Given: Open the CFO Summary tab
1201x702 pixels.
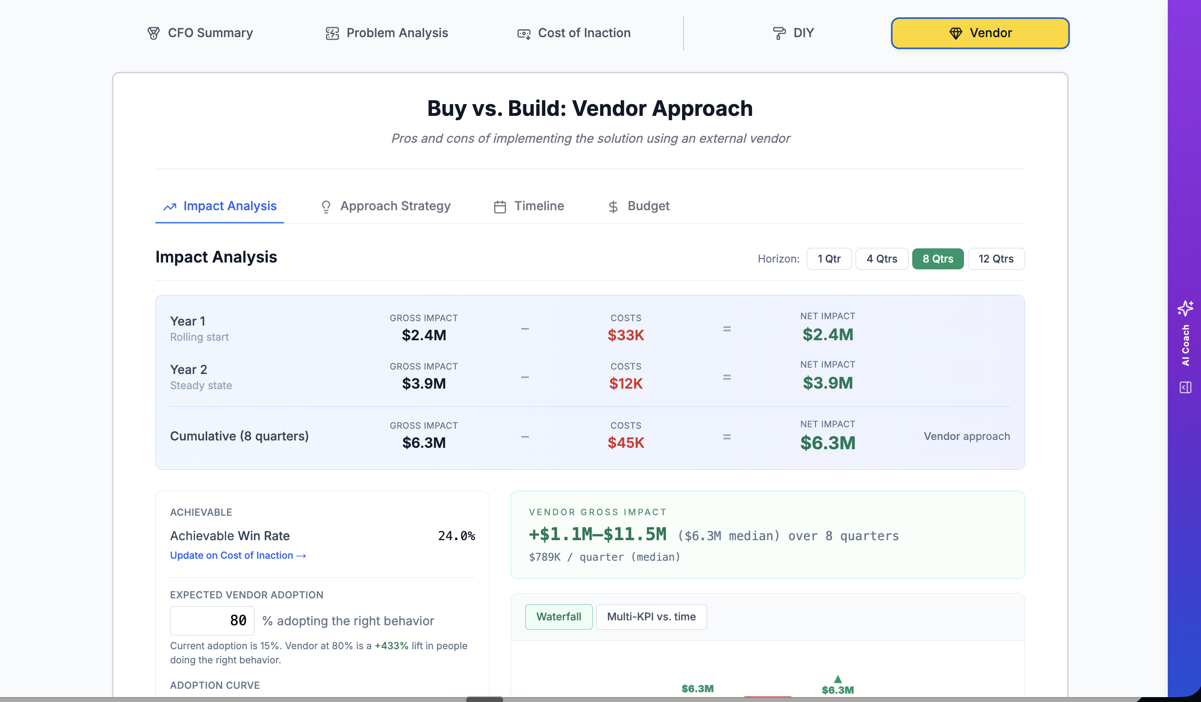Looking at the screenshot, I should [x=200, y=33].
